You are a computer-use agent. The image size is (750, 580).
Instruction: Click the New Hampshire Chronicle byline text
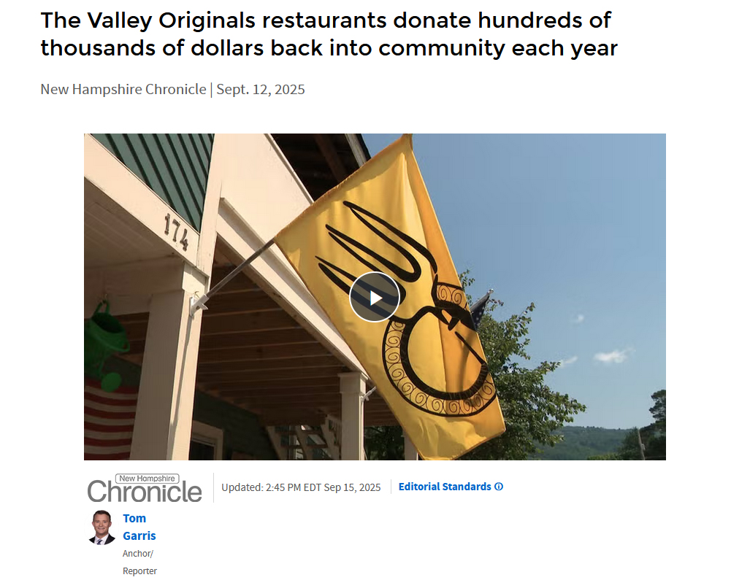point(123,89)
